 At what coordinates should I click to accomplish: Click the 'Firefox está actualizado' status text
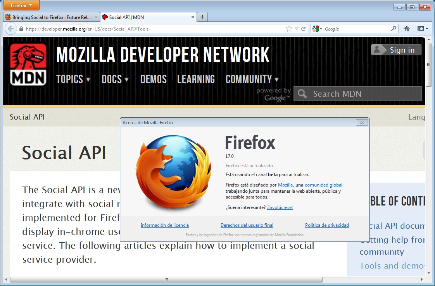[x=249, y=166]
